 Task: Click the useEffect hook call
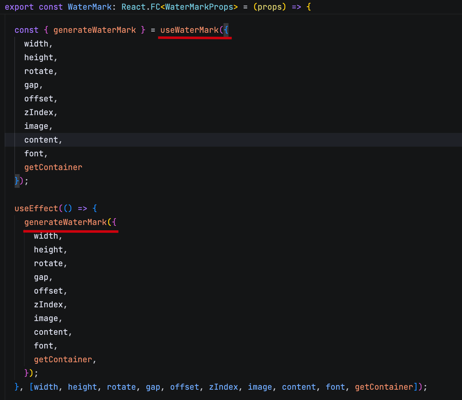click(36, 208)
